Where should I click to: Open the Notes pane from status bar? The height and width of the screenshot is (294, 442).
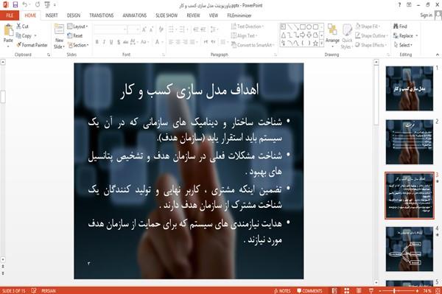[282, 291]
